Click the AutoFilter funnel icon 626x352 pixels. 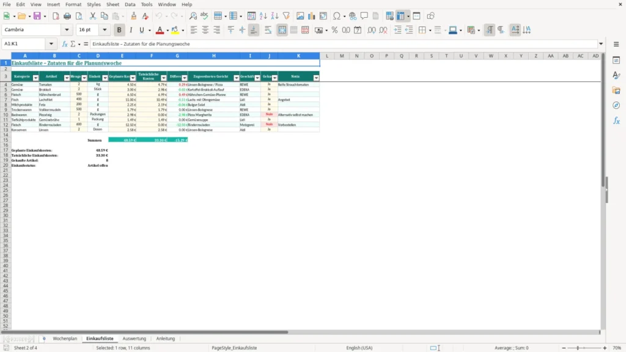pyautogui.click(x=286, y=16)
